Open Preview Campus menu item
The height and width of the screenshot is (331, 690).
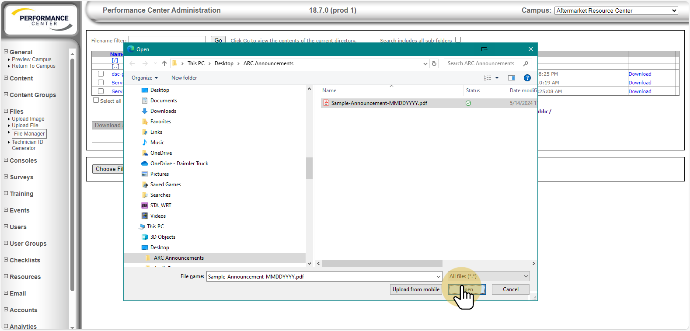coord(31,59)
